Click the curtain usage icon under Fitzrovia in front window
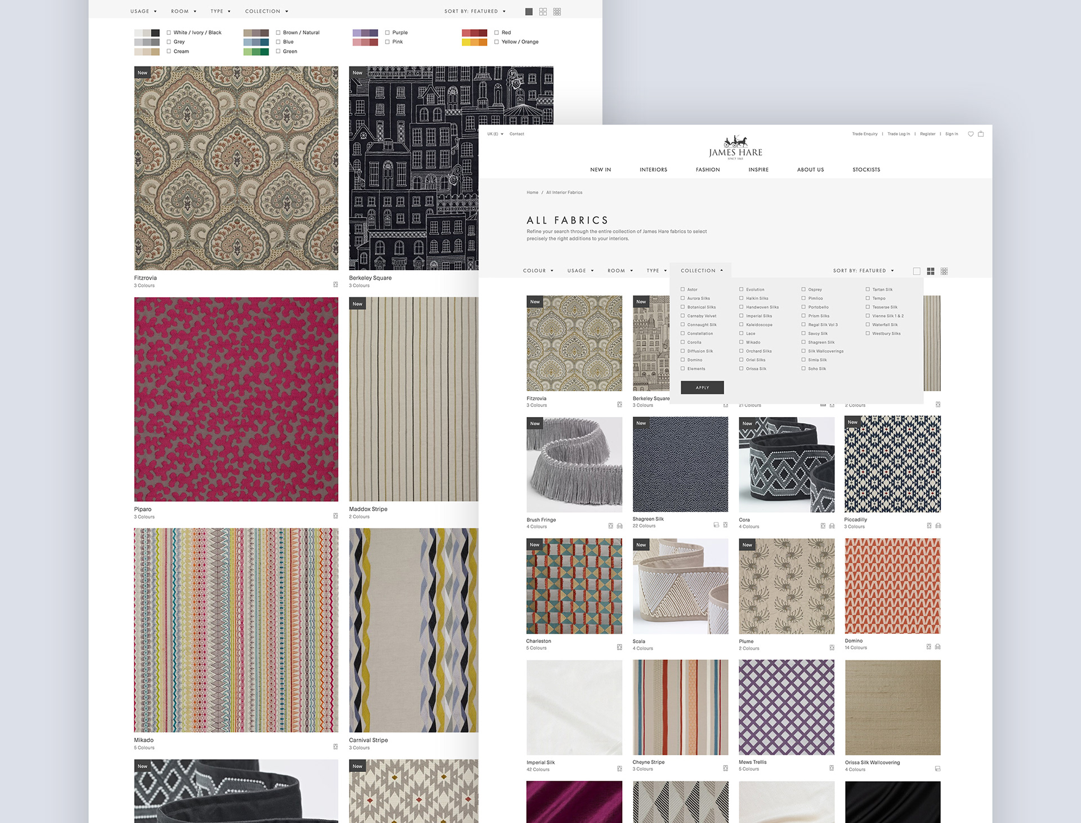1081x823 pixels. (x=619, y=404)
